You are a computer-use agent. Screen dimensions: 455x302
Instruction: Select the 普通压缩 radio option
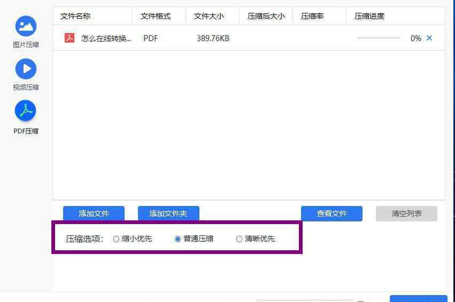tap(194, 239)
